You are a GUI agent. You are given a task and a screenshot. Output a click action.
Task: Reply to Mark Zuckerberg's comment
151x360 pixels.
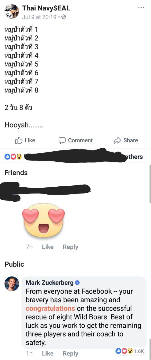coord(70,354)
